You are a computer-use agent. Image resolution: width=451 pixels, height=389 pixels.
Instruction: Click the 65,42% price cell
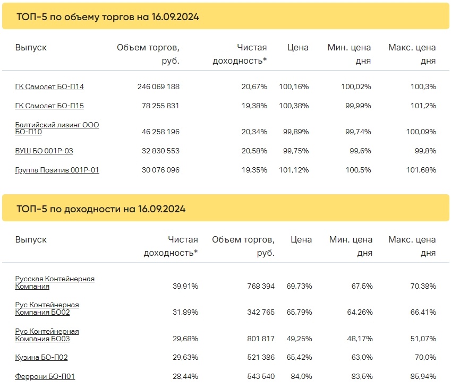[x=299, y=357]
